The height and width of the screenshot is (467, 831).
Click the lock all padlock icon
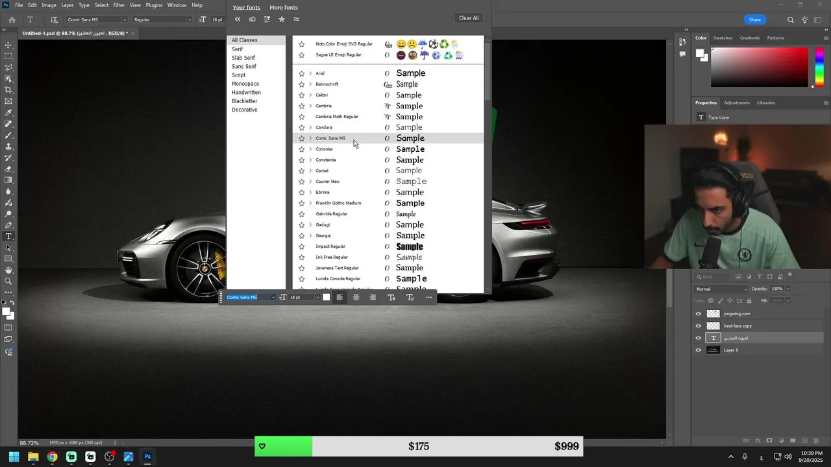point(749,300)
